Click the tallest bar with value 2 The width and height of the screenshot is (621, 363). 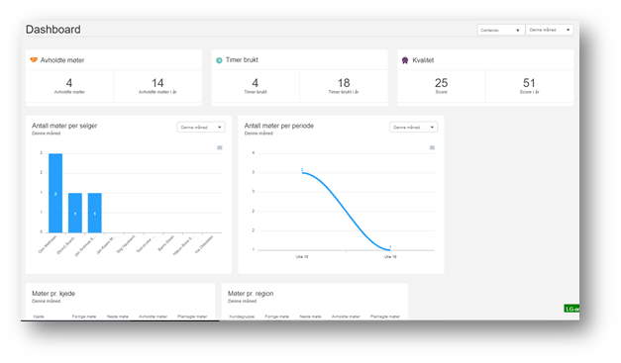click(55, 193)
